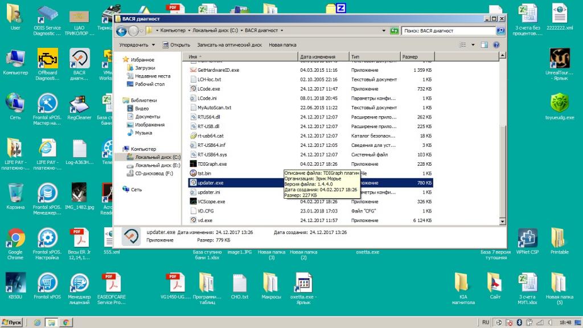This screenshot has width=583, height=328.
Task: Select Рабочий стол in the navigation pane
Action: click(150, 84)
